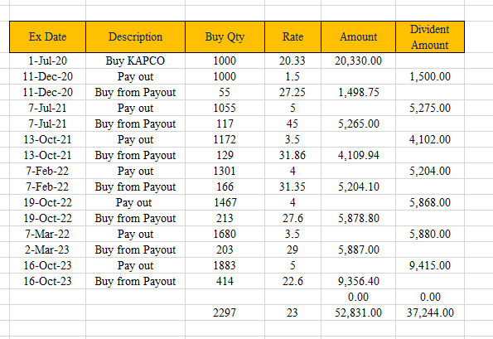Click the Buy KAPCO description cell
Viewport: 493px width, 339px height.
136,61
